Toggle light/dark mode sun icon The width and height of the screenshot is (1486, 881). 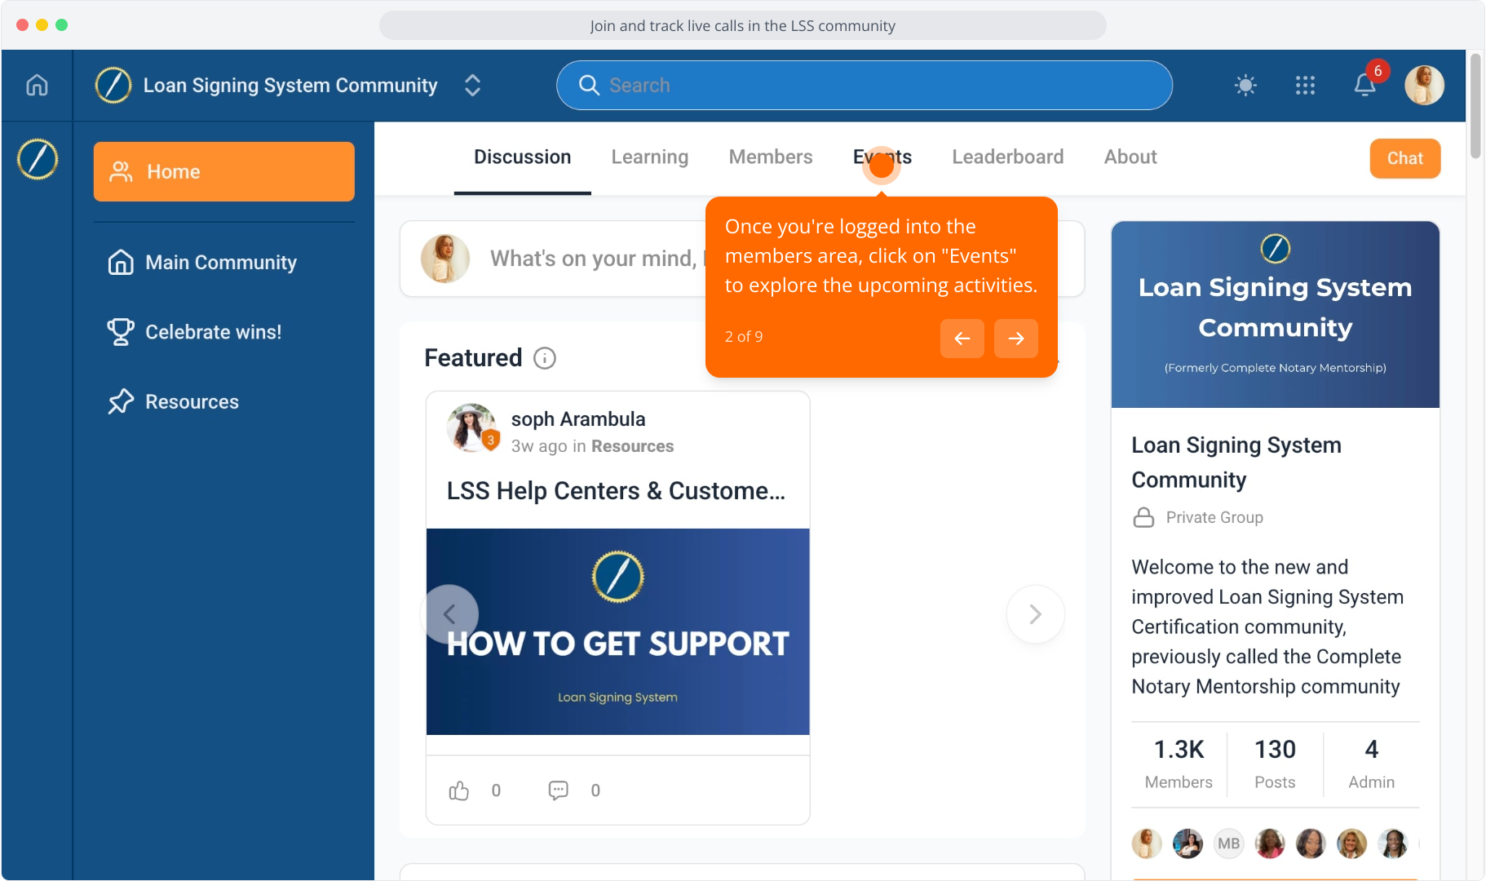tap(1245, 85)
